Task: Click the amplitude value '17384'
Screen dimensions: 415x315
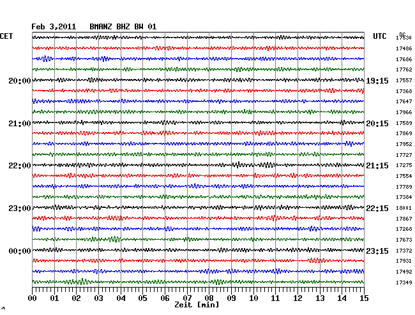Action: (404, 197)
